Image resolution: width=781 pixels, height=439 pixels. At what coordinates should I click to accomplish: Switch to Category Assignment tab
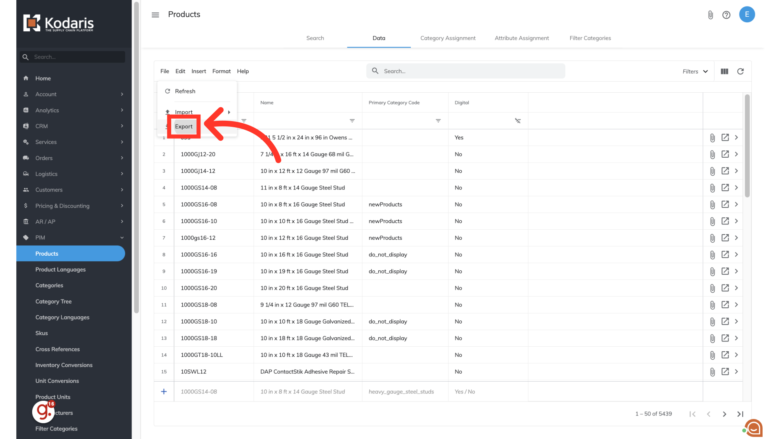447,38
